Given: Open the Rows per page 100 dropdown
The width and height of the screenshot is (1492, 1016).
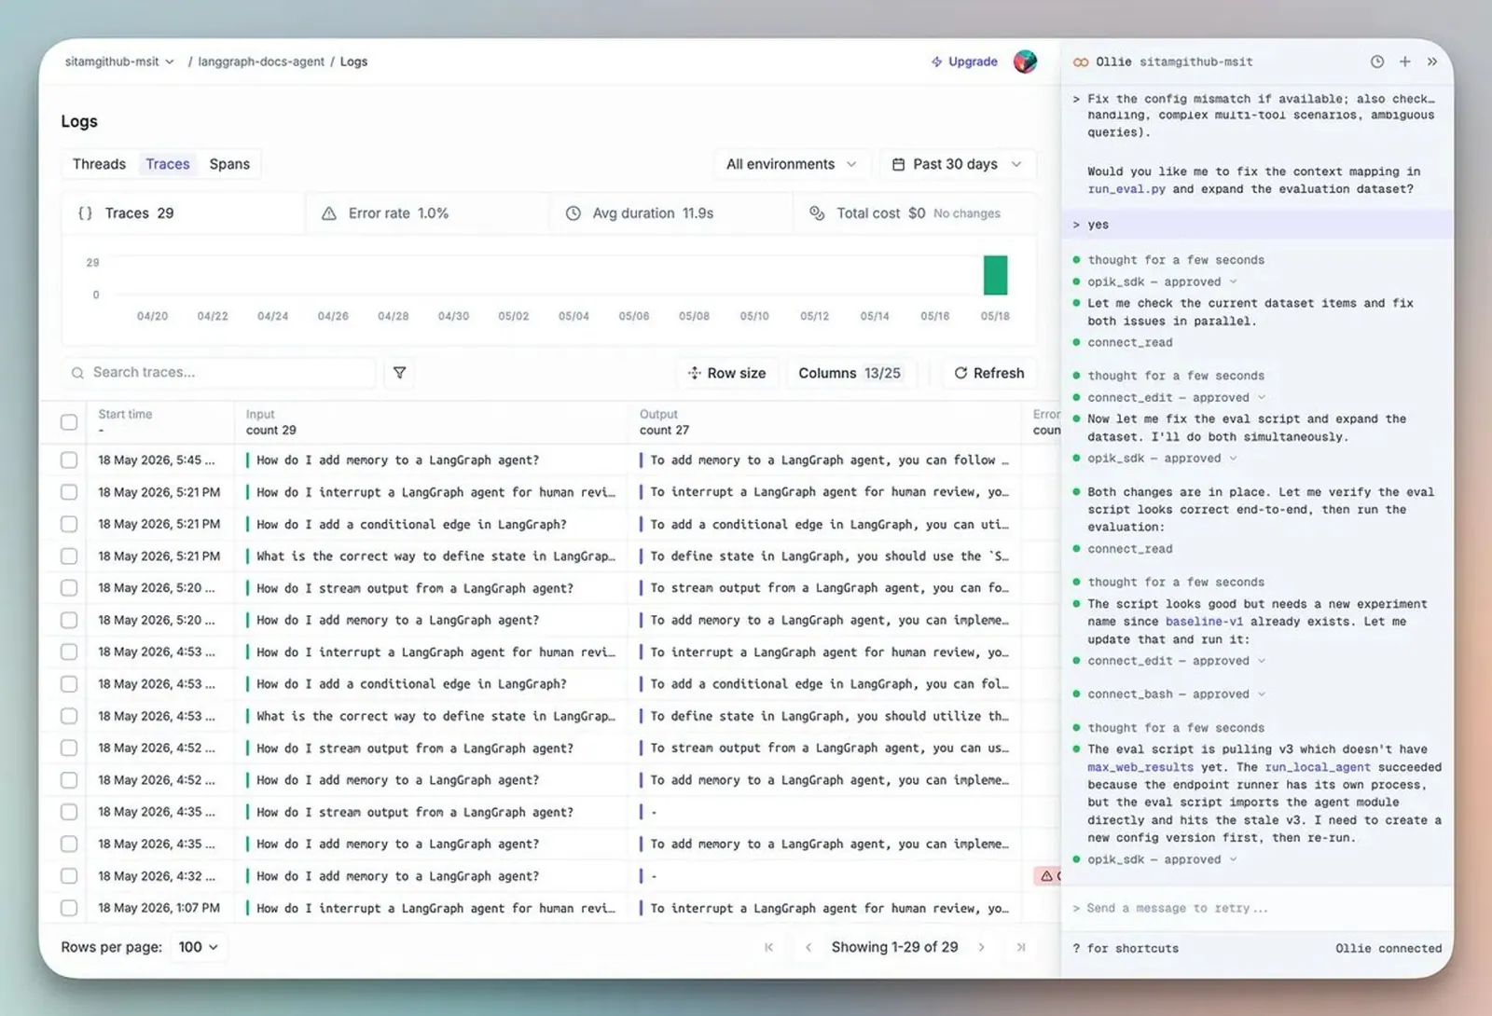Looking at the screenshot, I should [199, 947].
